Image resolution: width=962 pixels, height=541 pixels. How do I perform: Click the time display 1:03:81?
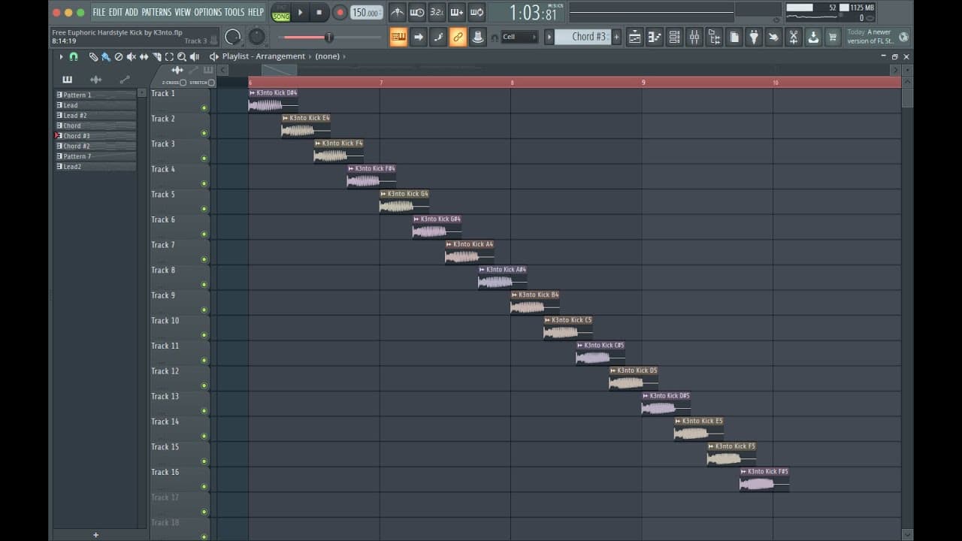coord(534,13)
